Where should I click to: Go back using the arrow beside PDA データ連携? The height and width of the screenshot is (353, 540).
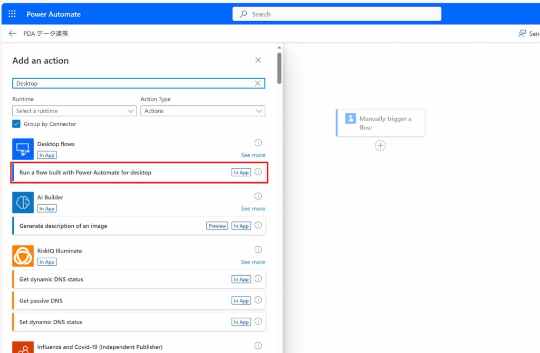pyautogui.click(x=13, y=33)
